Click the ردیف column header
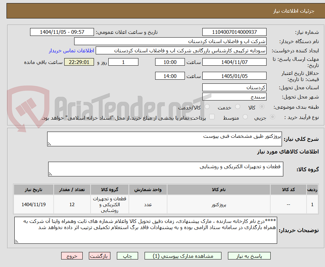This screenshot has width=325, height=267. (312, 189)
